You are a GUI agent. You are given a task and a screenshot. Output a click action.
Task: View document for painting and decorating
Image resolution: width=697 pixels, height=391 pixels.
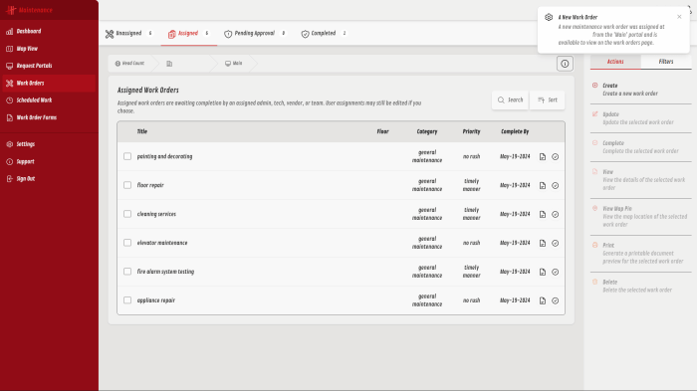543,157
